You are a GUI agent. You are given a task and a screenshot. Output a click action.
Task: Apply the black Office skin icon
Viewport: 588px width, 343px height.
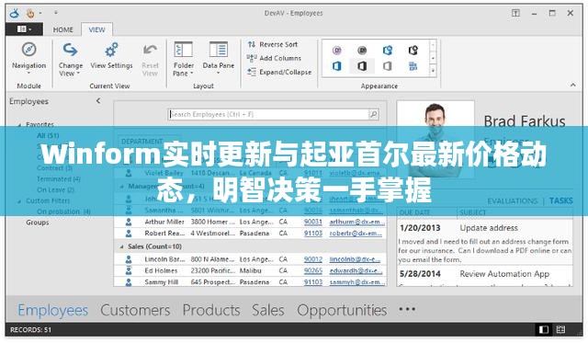362,66
